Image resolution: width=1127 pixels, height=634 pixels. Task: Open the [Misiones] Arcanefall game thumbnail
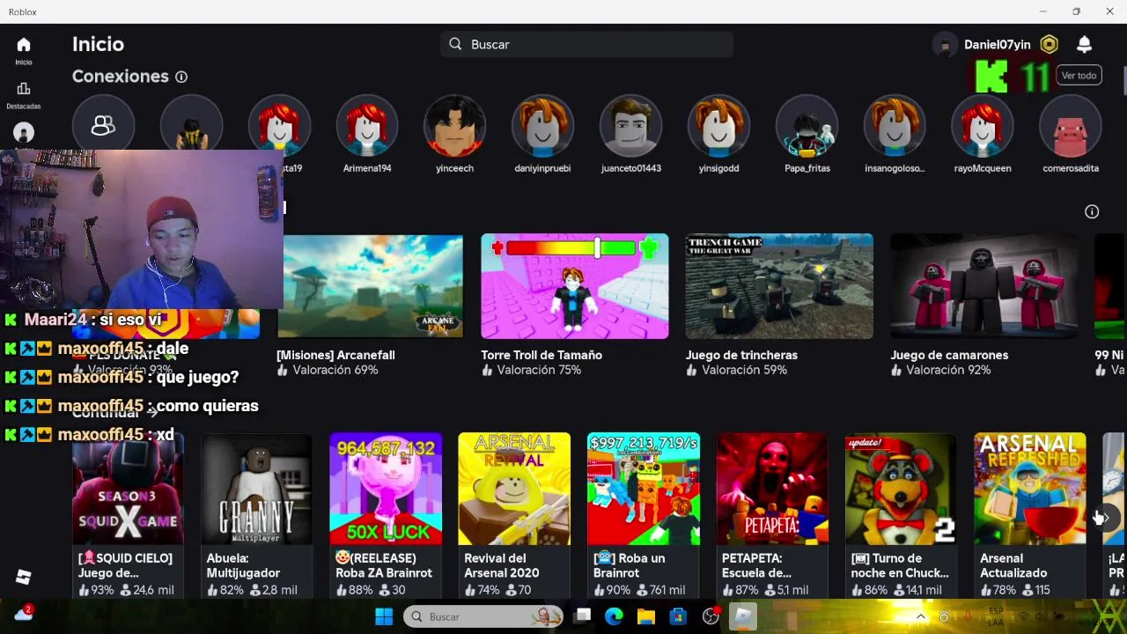[370, 286]
